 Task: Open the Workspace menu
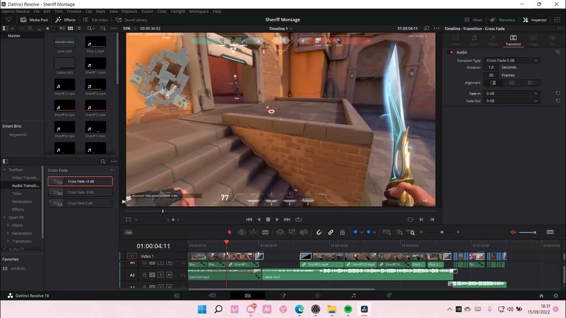199,11
